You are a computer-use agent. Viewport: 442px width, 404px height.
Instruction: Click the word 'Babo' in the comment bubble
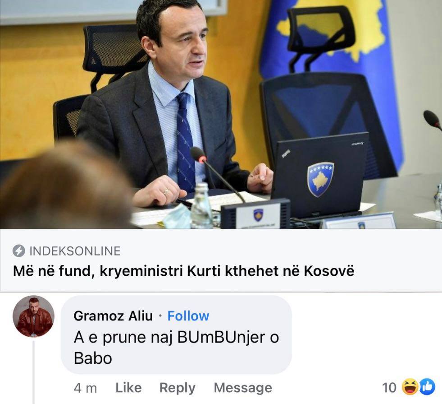coord(93,358)
